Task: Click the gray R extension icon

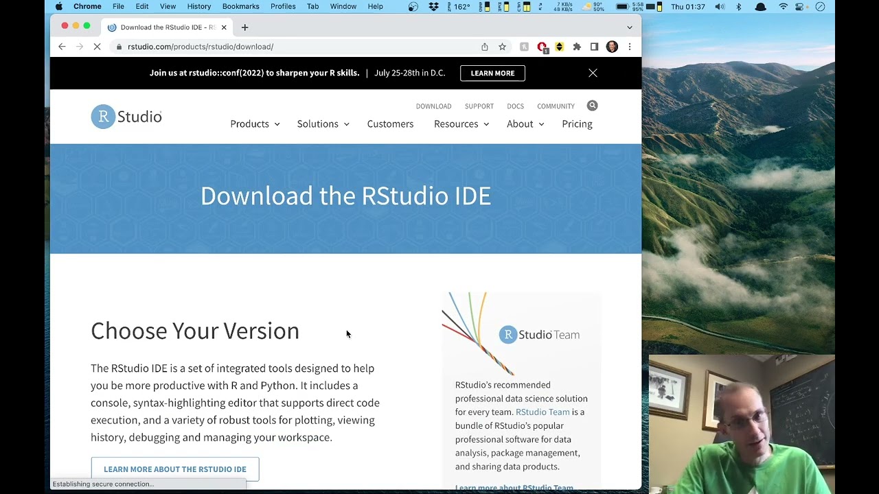Action: click(x=524, y=47)
